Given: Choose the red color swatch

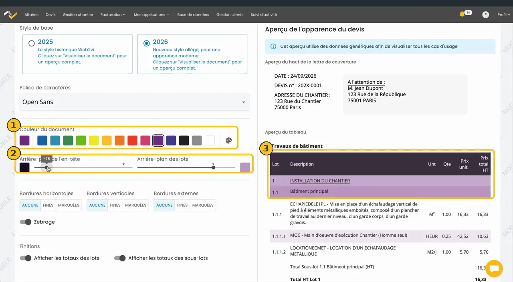Looking at the screenshot, I should pyautogui.click(x=132, y=141).
